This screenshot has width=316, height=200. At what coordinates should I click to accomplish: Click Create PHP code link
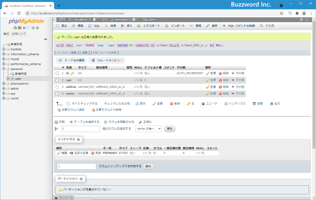(x=105, y=53)
